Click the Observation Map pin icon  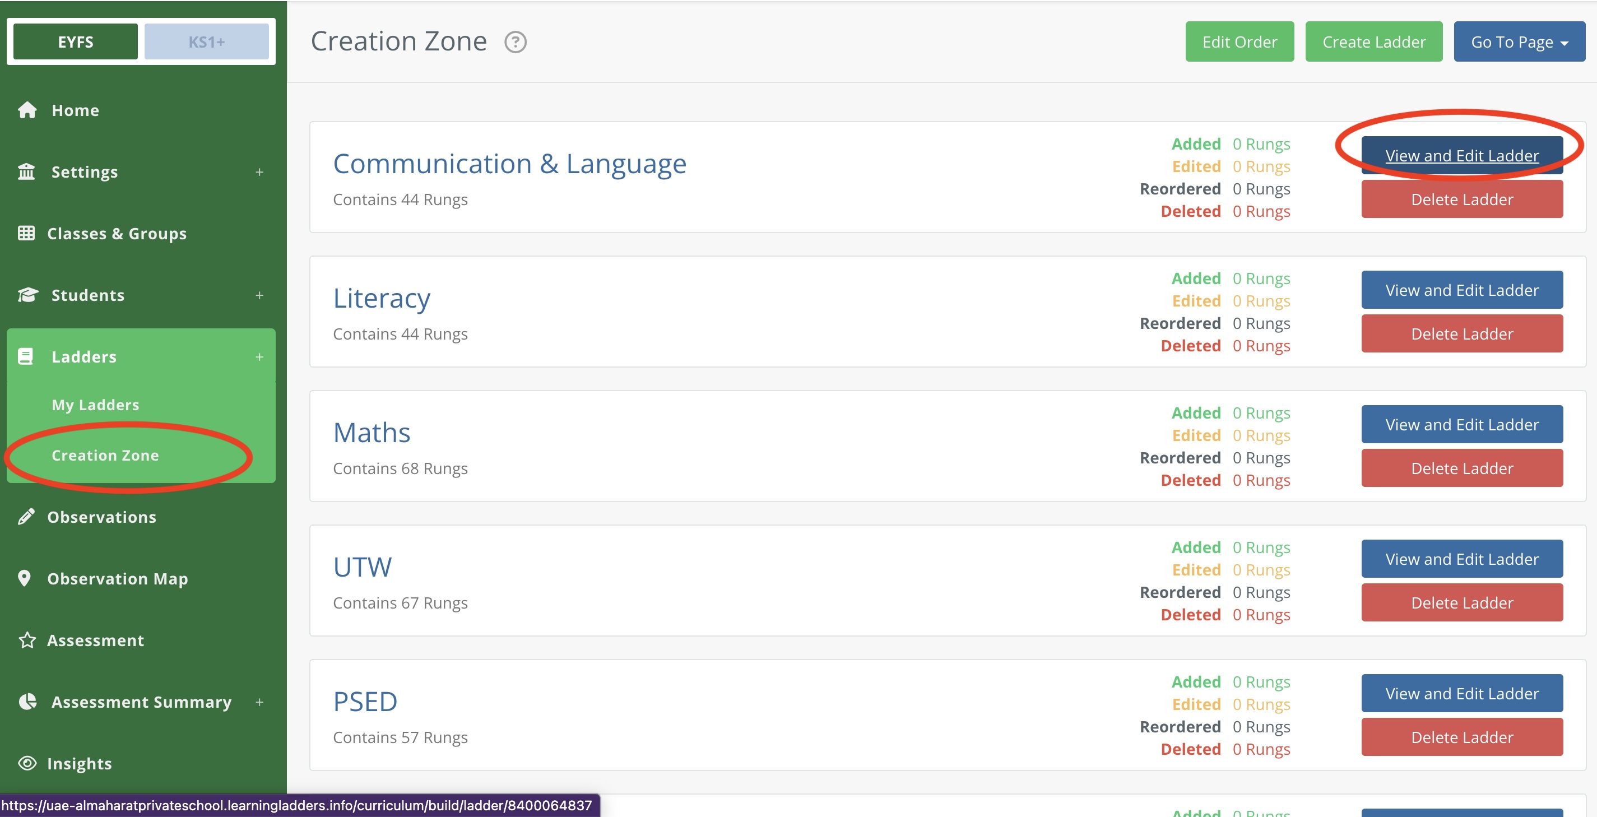click(x=24, y=578)
